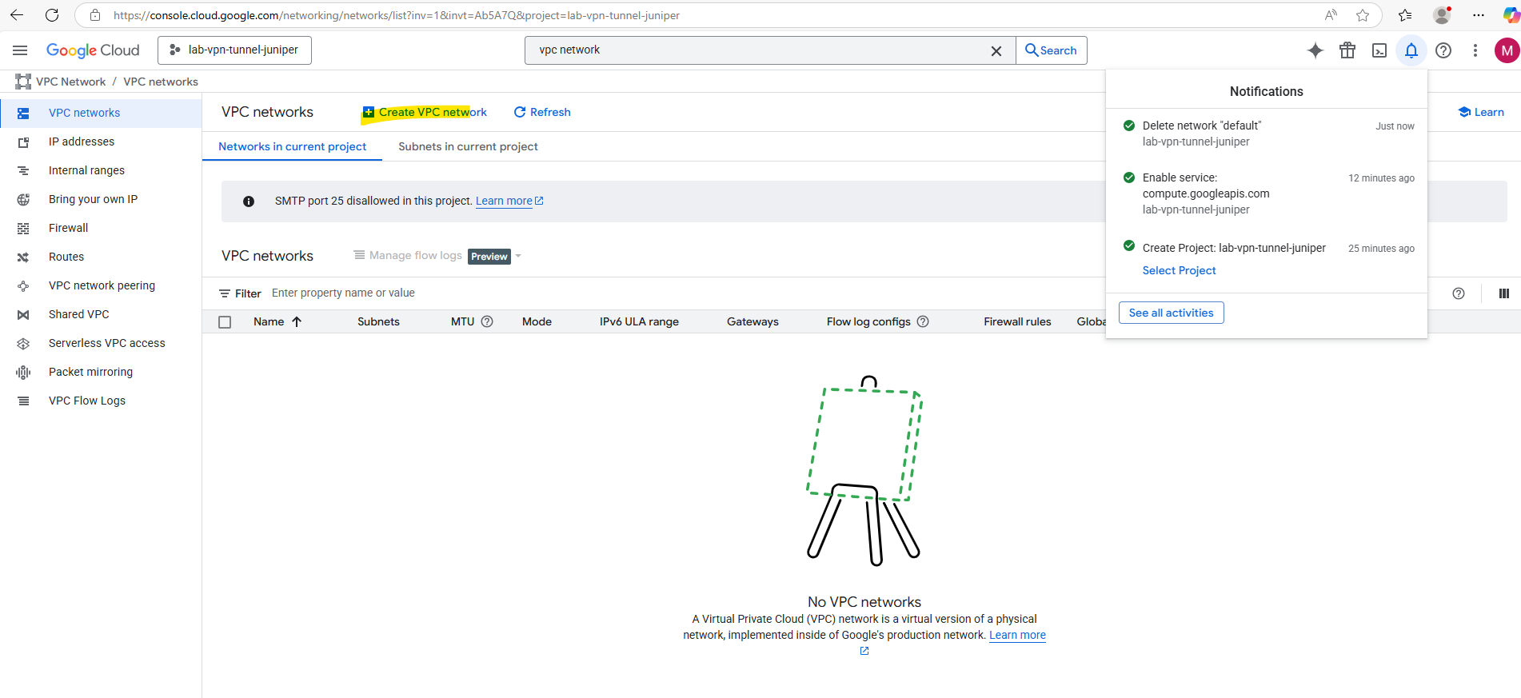The height and width of the screenshot is (698, 1521).
Task: Open browser settings ellipsis menu
Action: click(x=1479, y=15)
